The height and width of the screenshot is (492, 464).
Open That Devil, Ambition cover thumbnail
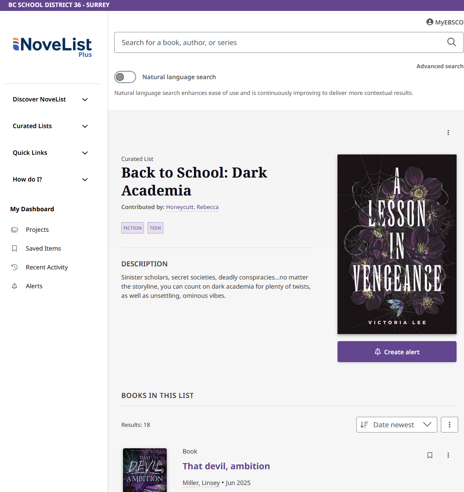click(x=145, y=470)
